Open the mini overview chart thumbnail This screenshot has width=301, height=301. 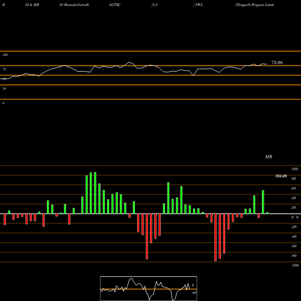click(x=149, y=288)
